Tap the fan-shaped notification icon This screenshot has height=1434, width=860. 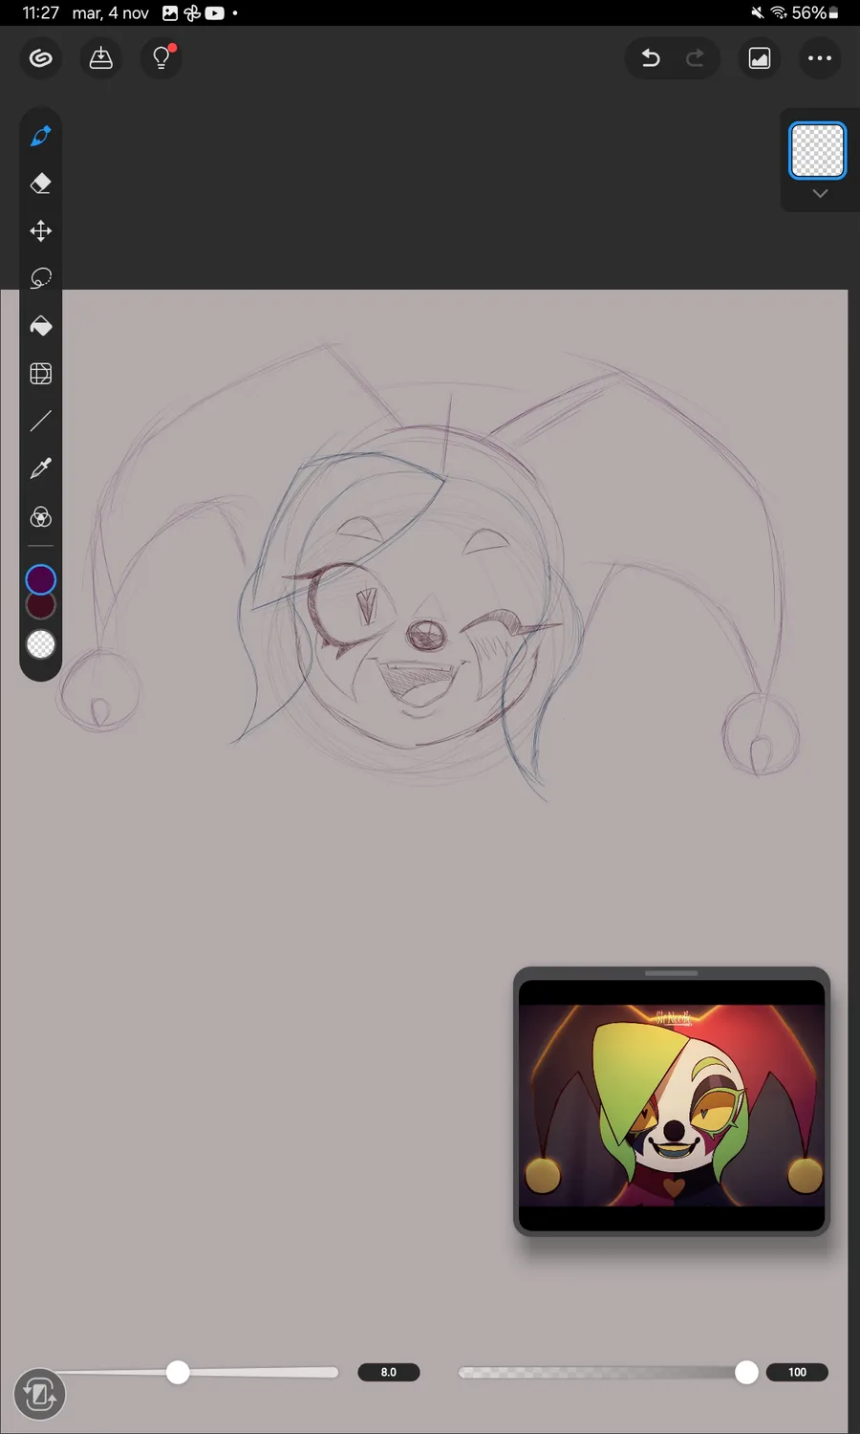192,12
